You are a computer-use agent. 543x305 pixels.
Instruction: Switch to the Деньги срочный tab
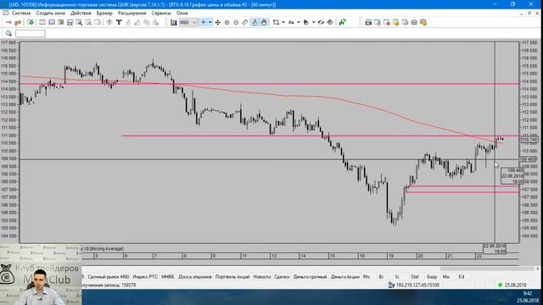pyautogui.click(x=310, y=277)
